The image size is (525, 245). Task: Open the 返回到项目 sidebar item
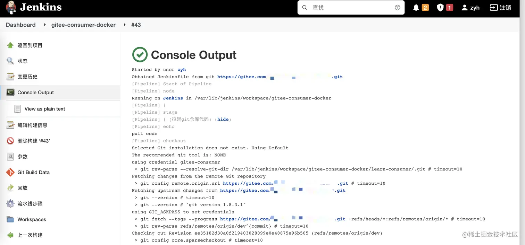pos(30,45)
